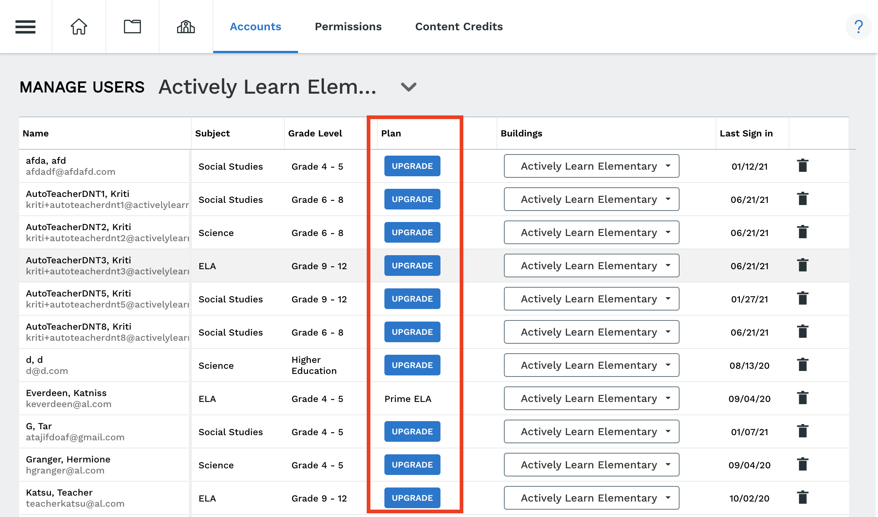Open Buildings dropdown for AutoTeacherDNT2, Kriti

(x=592, y=232)
